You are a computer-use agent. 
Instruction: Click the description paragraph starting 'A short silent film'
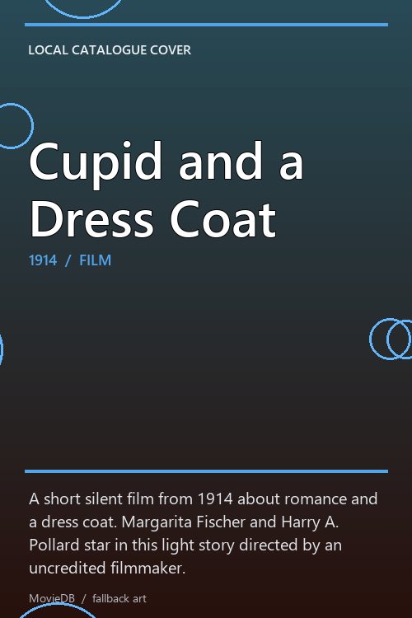coord(203,533)
